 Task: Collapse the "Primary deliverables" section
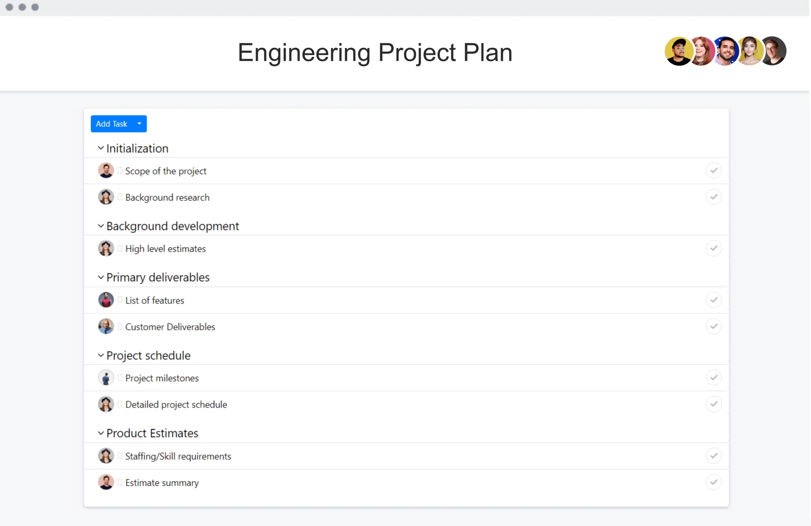coord(101,277)
